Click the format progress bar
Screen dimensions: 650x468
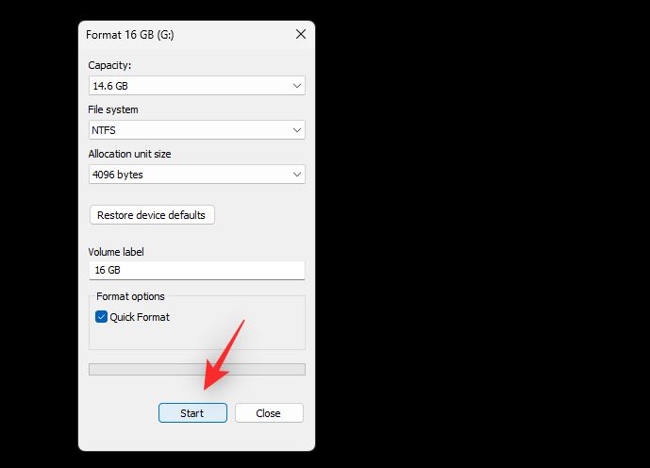tap(197, 369)
